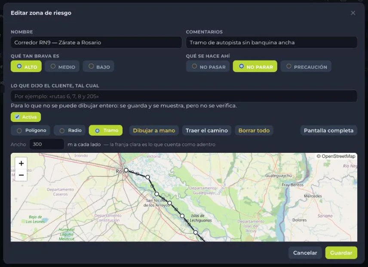Select Radio shape mode
Viewport: 368px width, 267px height.
[x=70, y=130]
